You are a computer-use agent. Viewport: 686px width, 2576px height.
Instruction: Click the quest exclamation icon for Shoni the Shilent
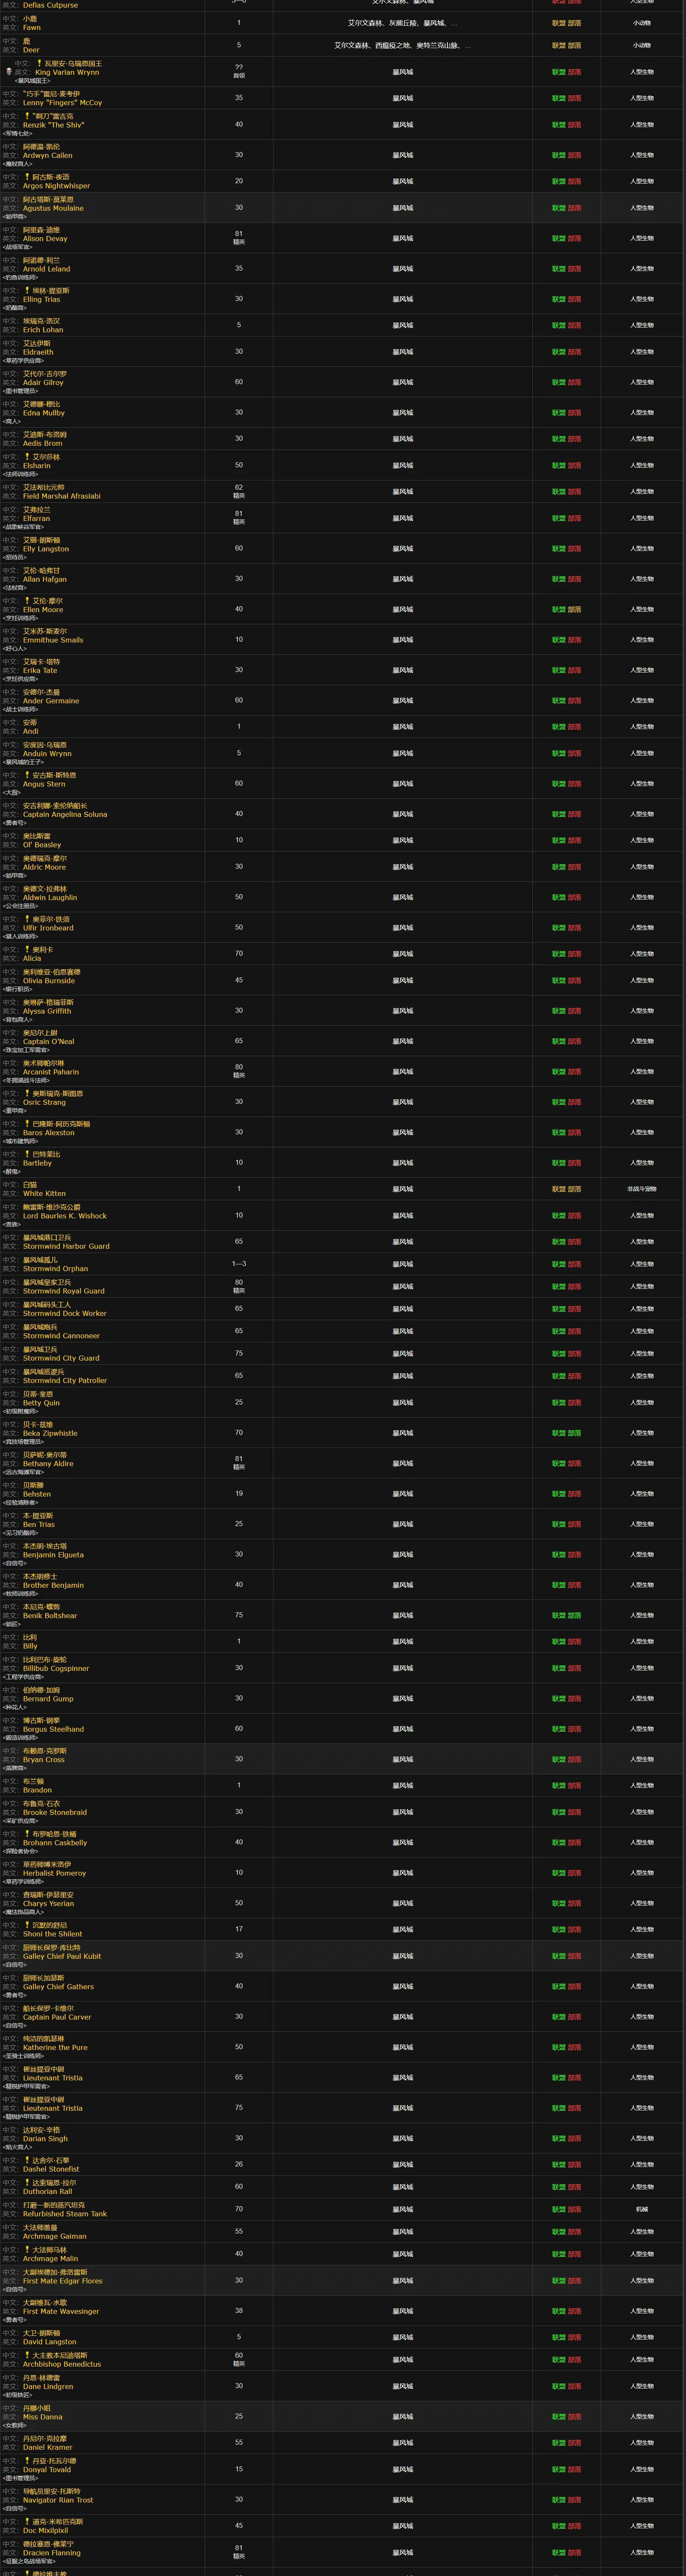28,1924
